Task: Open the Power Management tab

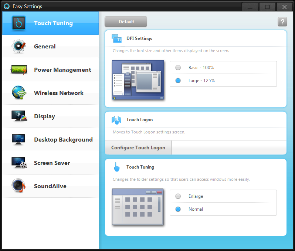Action: [x=62, y=70]
